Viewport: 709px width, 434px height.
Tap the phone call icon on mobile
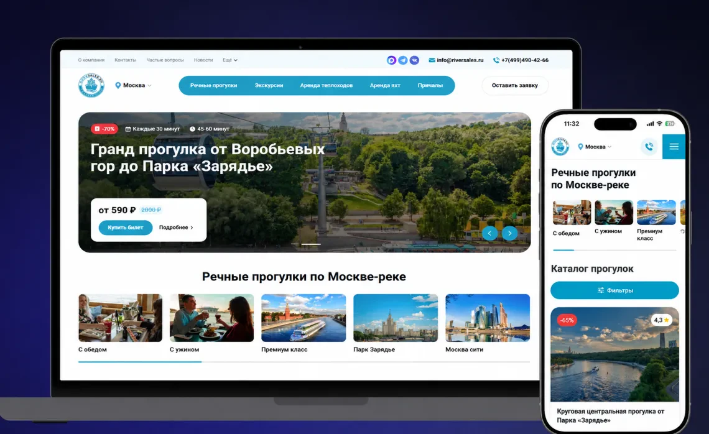tap(649, 147)
